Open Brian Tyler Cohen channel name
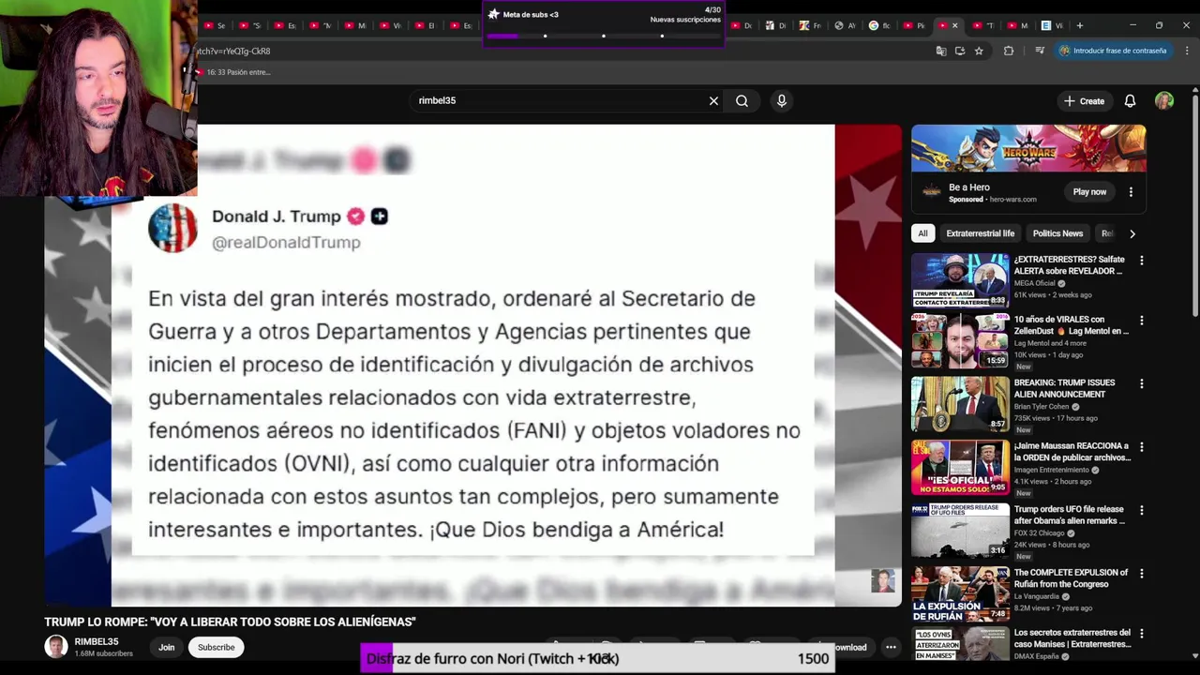 pyautogui.click(x=1043, y=407)
